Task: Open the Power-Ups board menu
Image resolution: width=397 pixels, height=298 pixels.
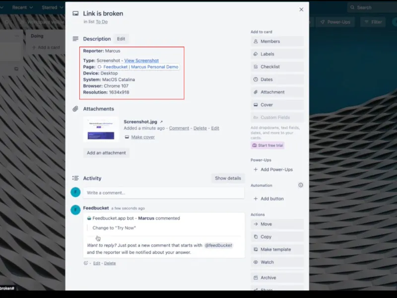Action: click(x=335, y=22)
